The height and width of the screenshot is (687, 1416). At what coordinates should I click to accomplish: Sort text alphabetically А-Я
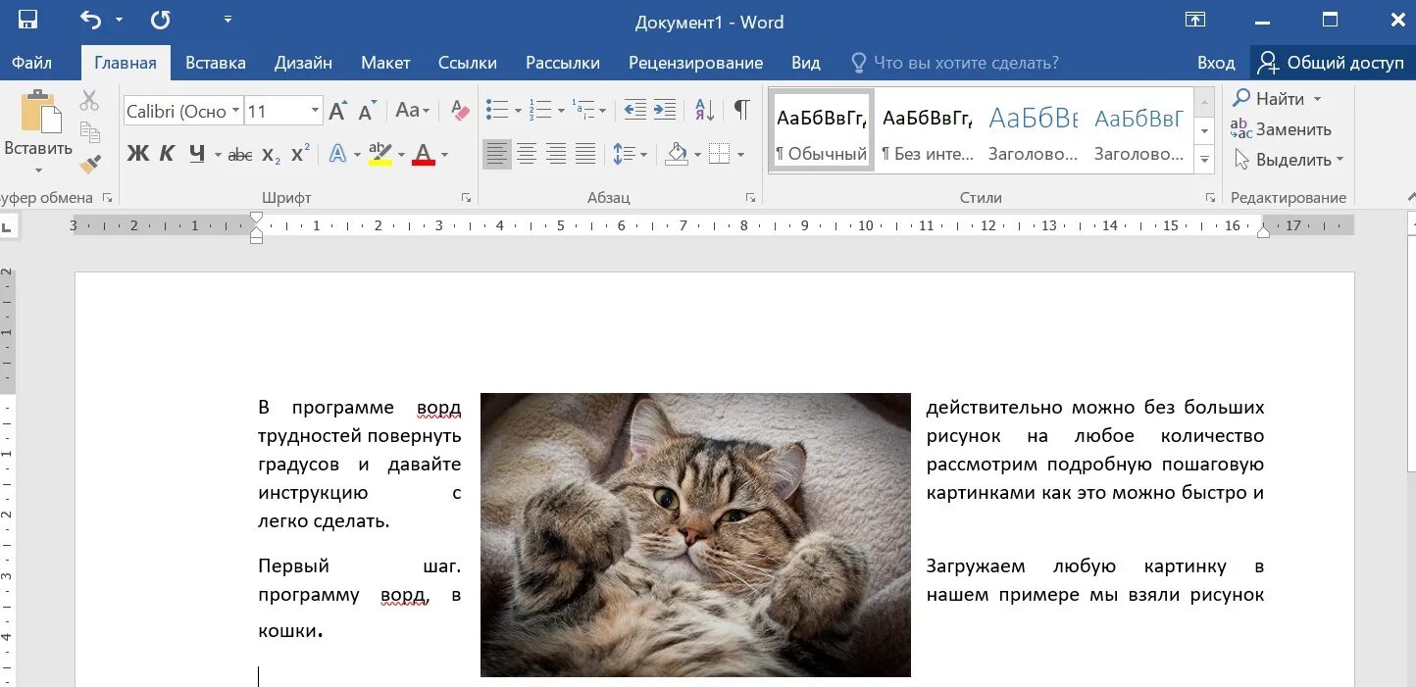click(x=704, y=110)
